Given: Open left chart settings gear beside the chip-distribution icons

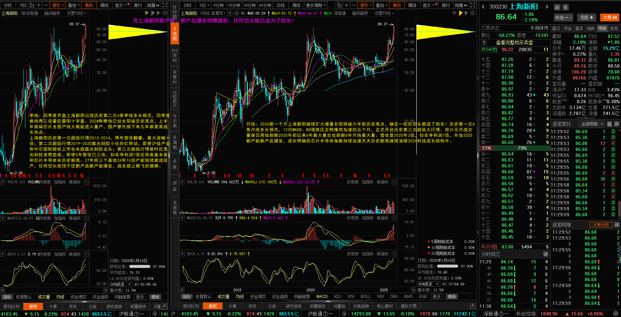Looking at the screenshot, I should pyautogui.click(x=165, y=13).
